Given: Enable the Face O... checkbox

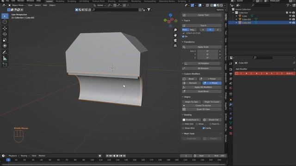Looking at the screenshot, I should (x=210, y=124).
